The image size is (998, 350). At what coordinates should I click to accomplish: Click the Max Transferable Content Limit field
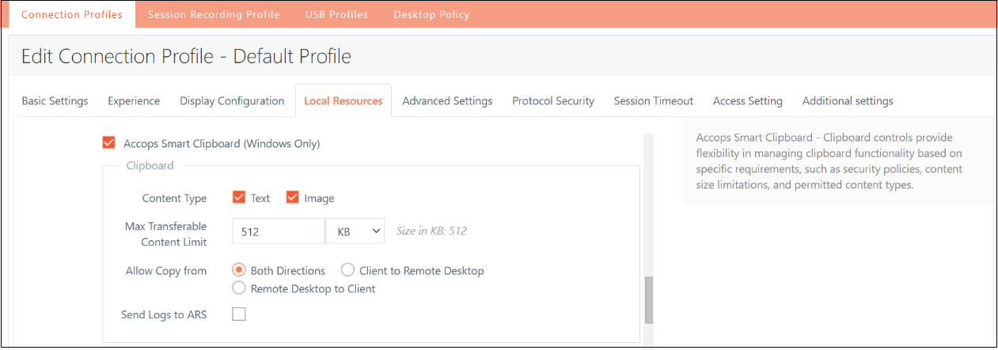[279, 231]
